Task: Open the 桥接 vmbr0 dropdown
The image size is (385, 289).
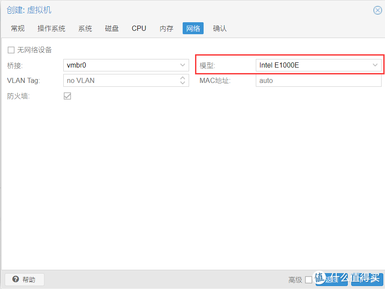Action: (x=183, y=65)
